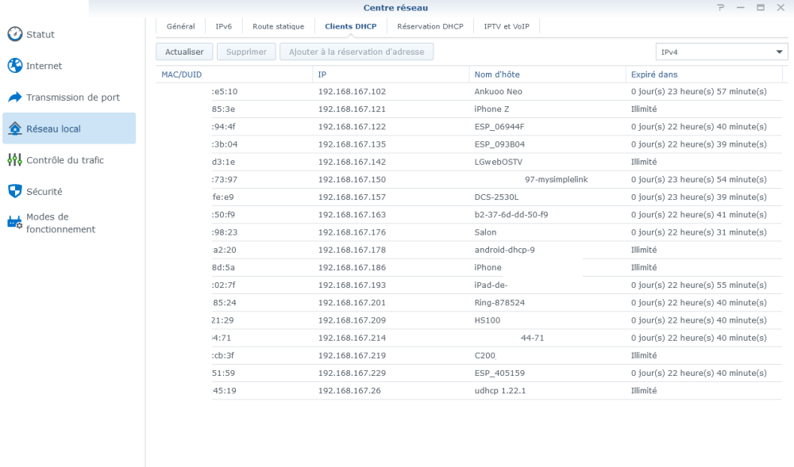The image size is (794, 467).
Task: Expand the IPv4 dropdown selector
Action: pos(719,52)
